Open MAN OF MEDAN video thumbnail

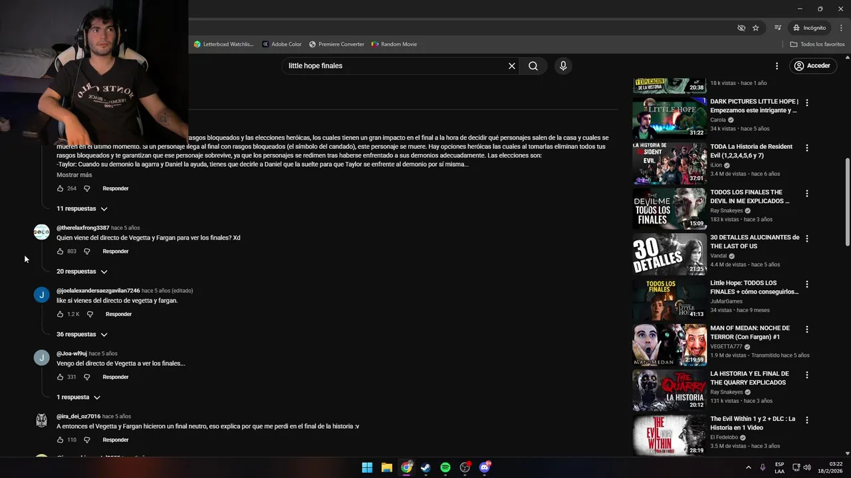(x=669, y=345)
